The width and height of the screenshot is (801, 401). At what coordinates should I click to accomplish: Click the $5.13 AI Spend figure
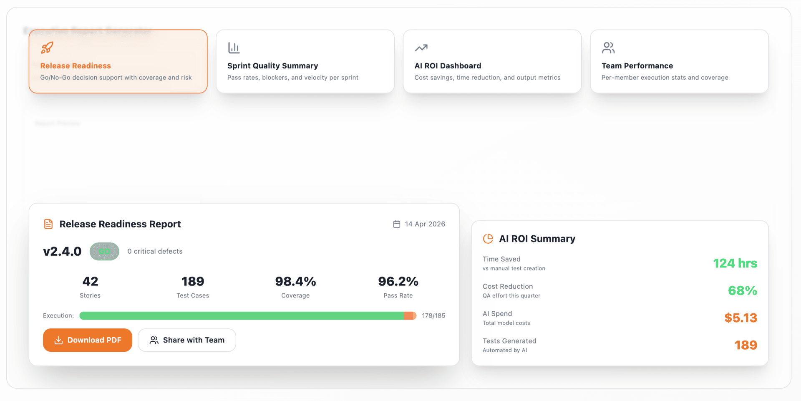(x=741, y=318)
